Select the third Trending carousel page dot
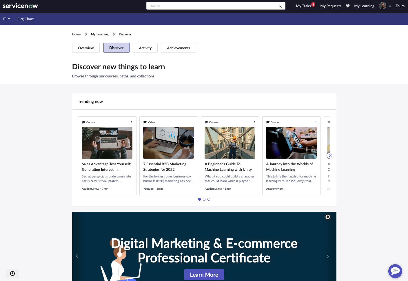Screen dimensions: 408x281 pyautogui.click(x=209, y=199)
